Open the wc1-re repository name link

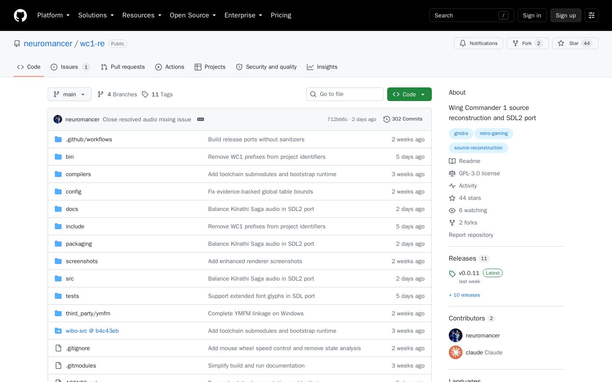click(92, 44)
